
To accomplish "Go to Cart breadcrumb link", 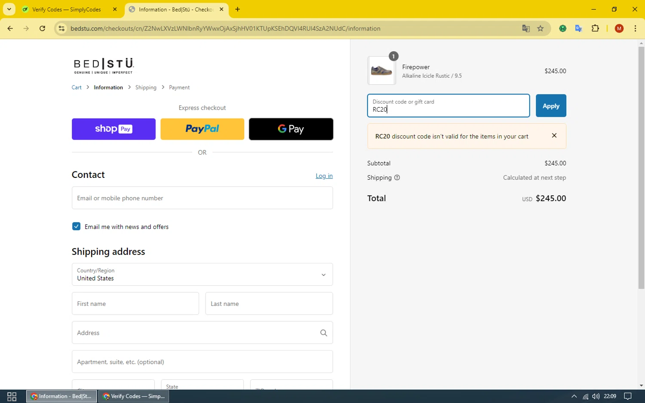I will [x=77, y=87].
